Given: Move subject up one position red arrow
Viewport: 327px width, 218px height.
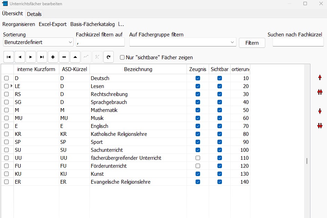Looking at the screenshot, I should [x=320, y=78].
